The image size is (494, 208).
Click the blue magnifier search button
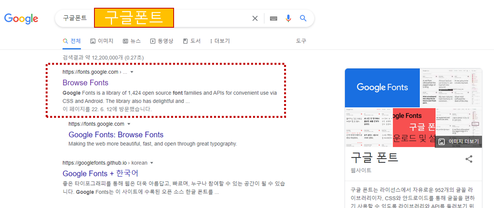click(303, 18)
